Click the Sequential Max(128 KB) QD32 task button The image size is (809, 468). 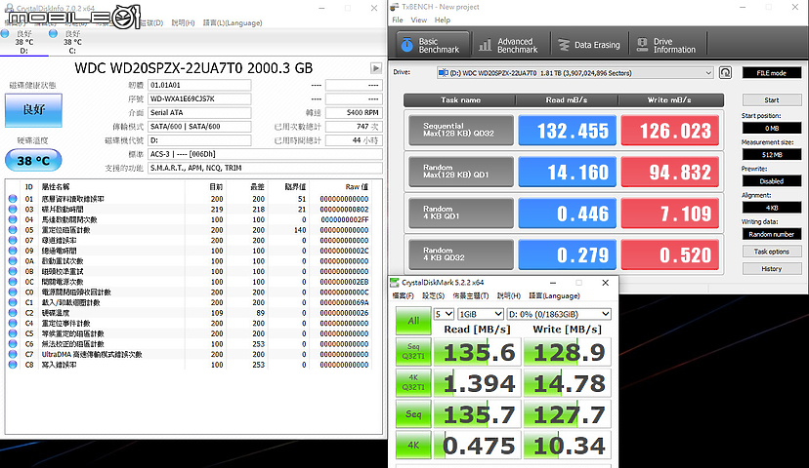click(461, 130)
